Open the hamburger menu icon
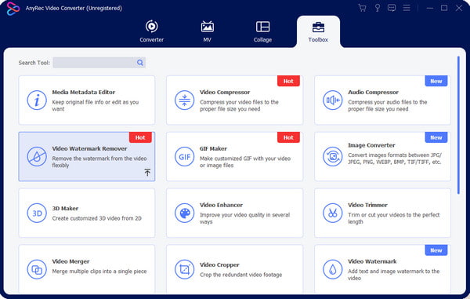The height and width of the screenshot is (299, 470). pyautogui.click(x=407, y=8)
